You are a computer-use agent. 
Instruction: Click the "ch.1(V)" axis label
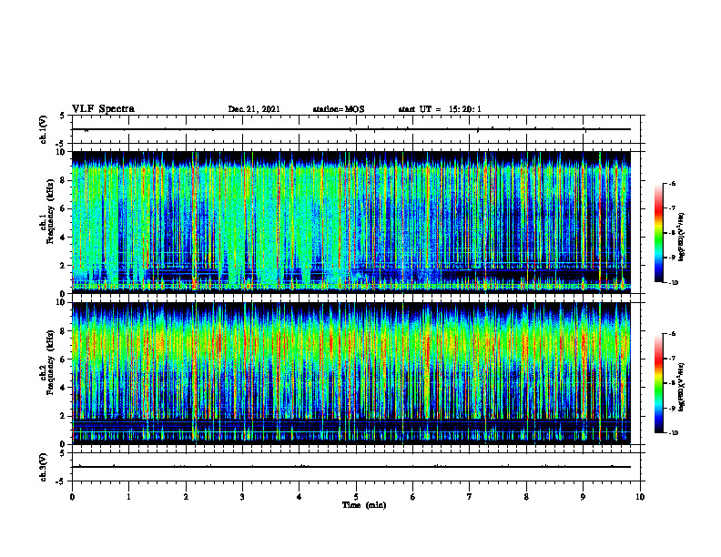coord(44,129)
